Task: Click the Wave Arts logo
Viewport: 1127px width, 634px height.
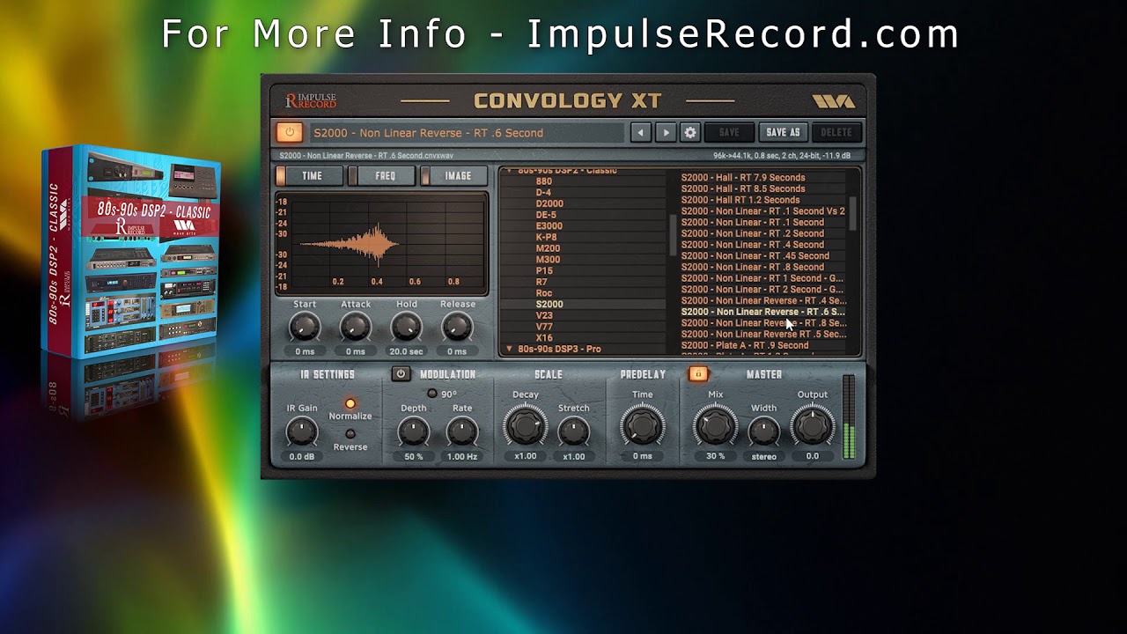Action: click(833, 101)
